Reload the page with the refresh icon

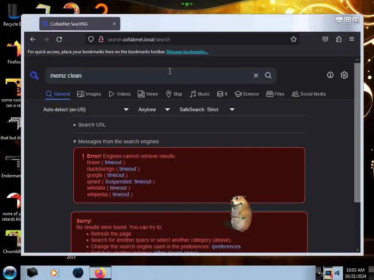[59, 39]
